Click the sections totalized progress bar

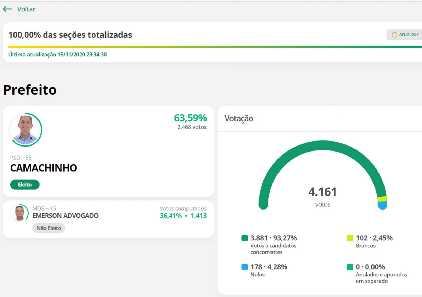(211, 47)
